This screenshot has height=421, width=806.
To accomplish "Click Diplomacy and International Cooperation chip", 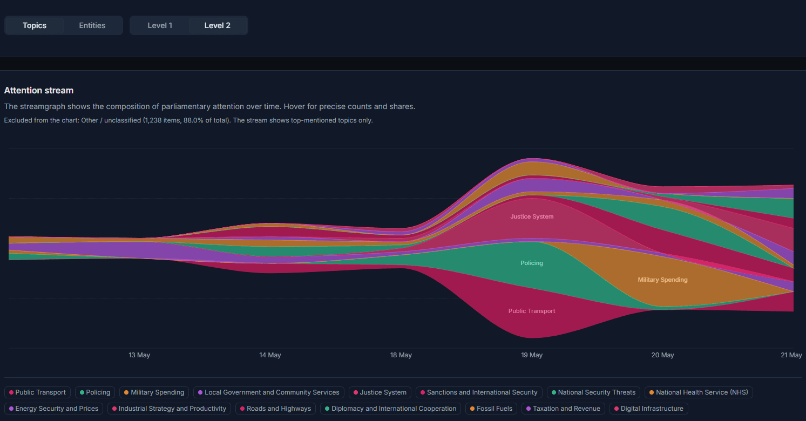I will point(390,409).
